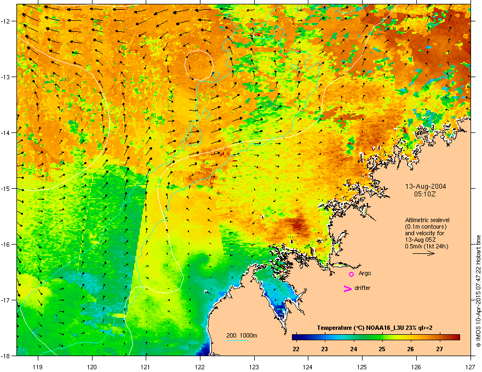This screenshot has height=372, width=482.
Task: Click the longitude axis label 127
Action: pyautogui.click(x=470, y=367)
